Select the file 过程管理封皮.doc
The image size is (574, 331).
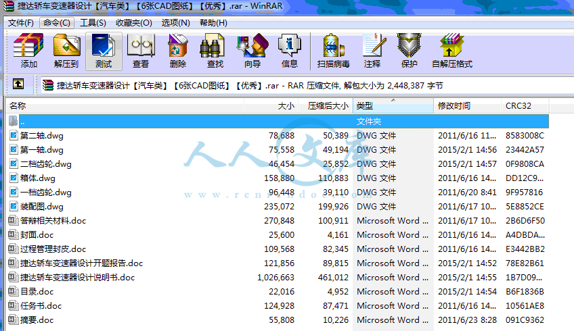click(53, 249)
